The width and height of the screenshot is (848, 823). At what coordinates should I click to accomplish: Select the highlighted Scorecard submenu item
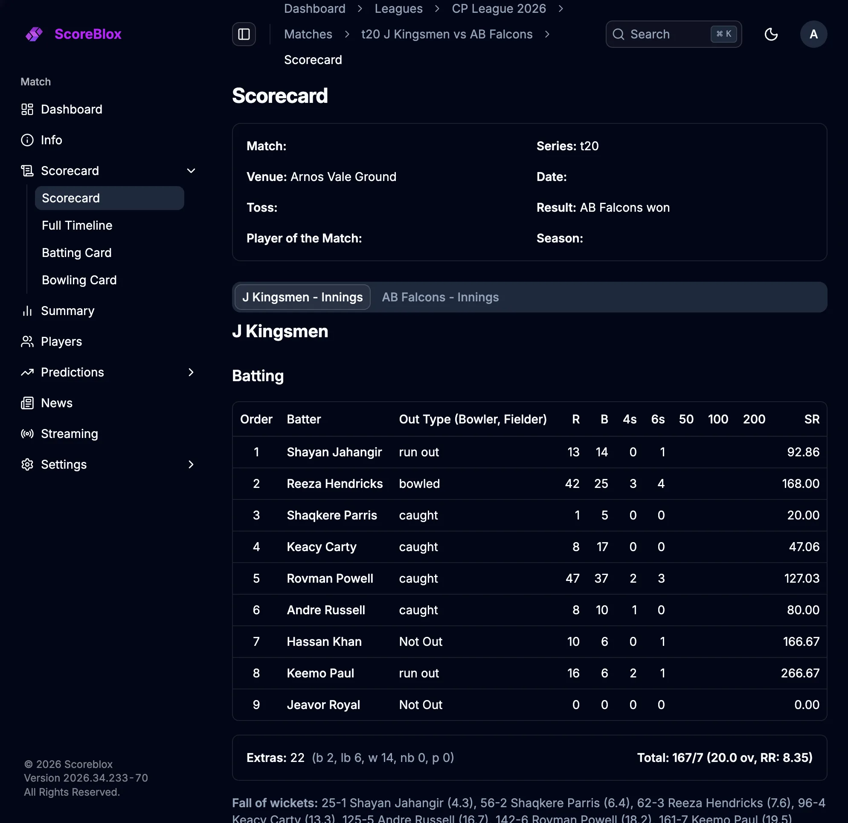tap(110, 198)
